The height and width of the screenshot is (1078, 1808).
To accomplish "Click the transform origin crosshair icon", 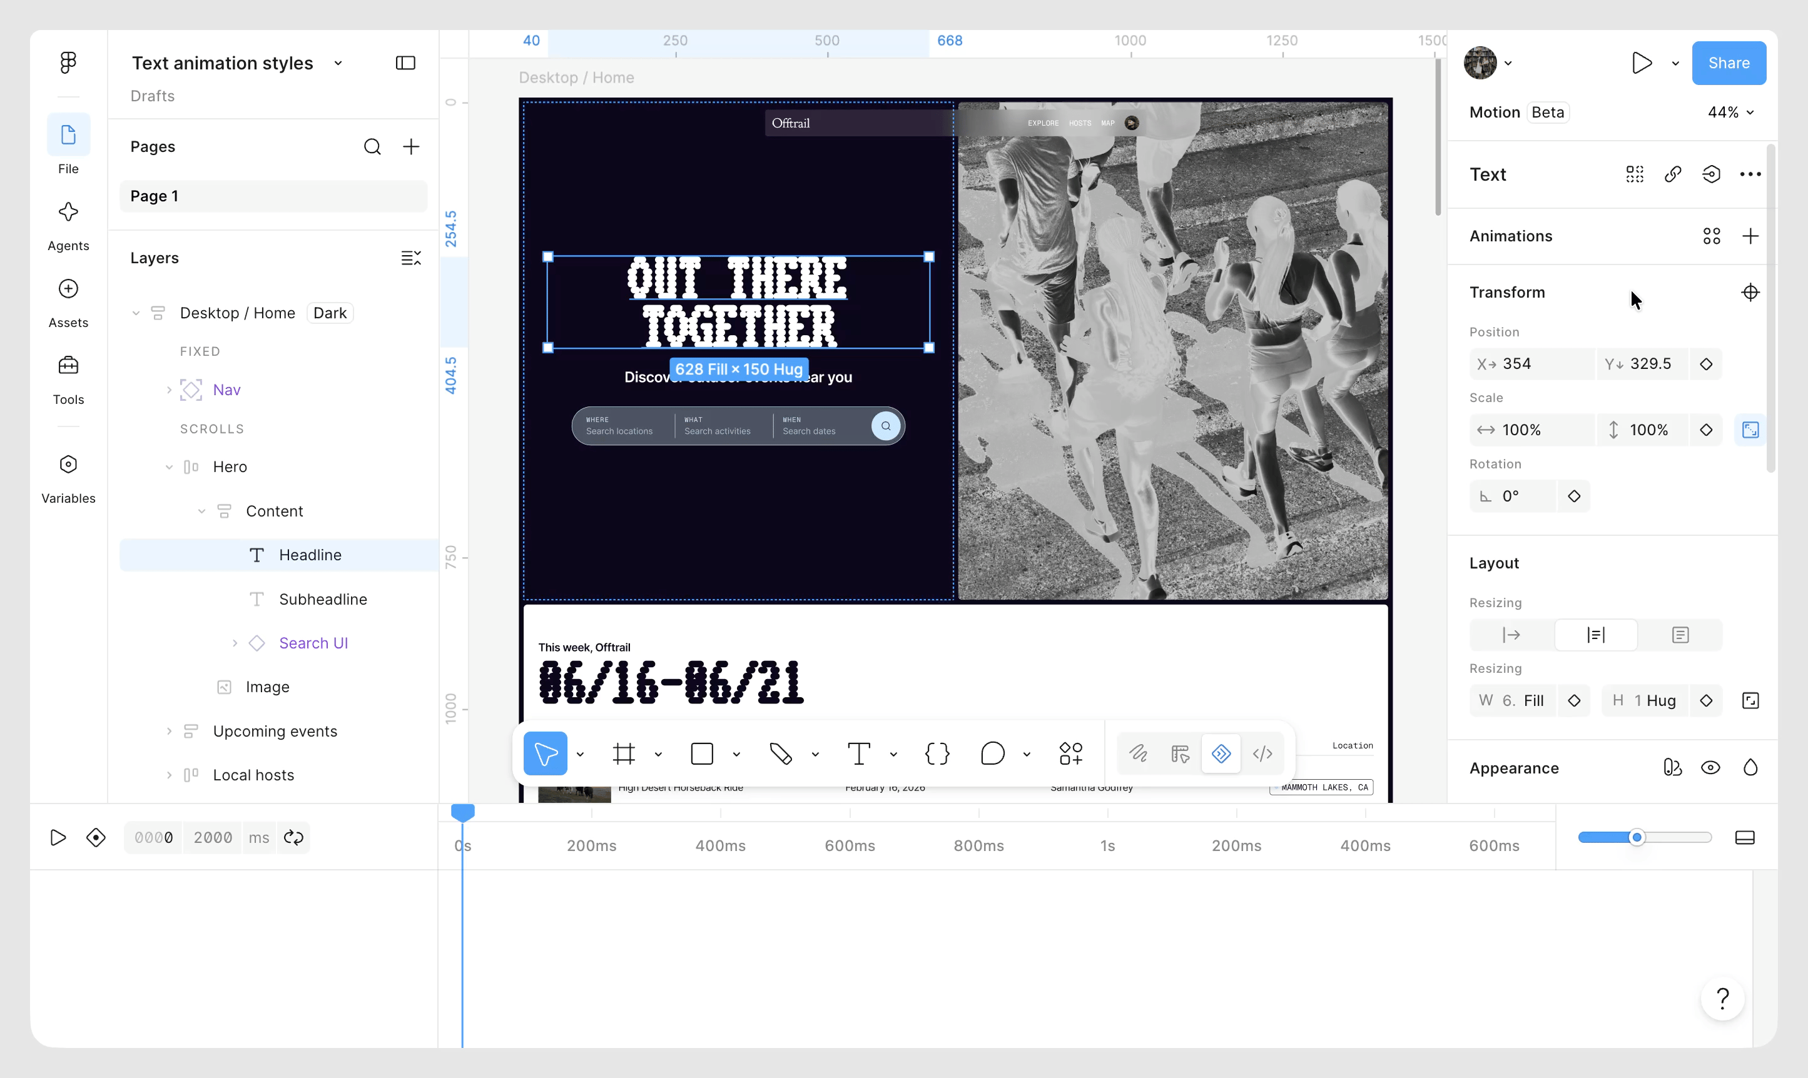I will [x=1750, y=292].
